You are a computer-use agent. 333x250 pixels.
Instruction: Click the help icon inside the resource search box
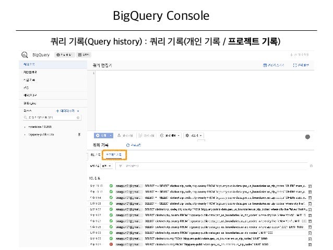click(78, 117)
